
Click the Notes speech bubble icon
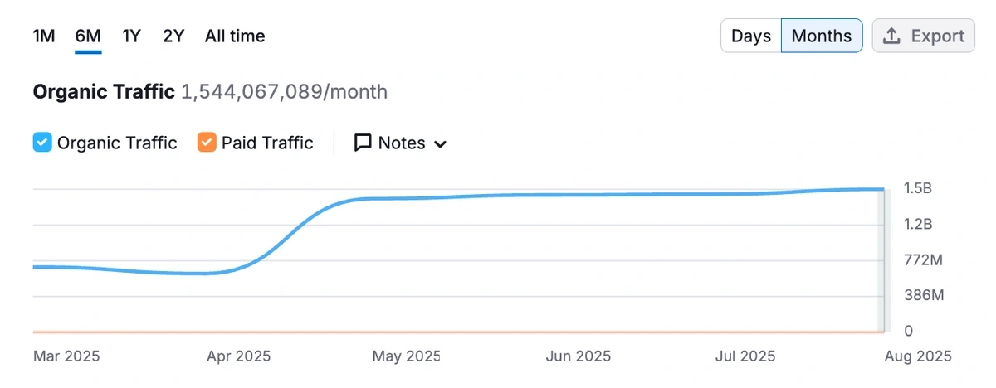pos(362,143)
